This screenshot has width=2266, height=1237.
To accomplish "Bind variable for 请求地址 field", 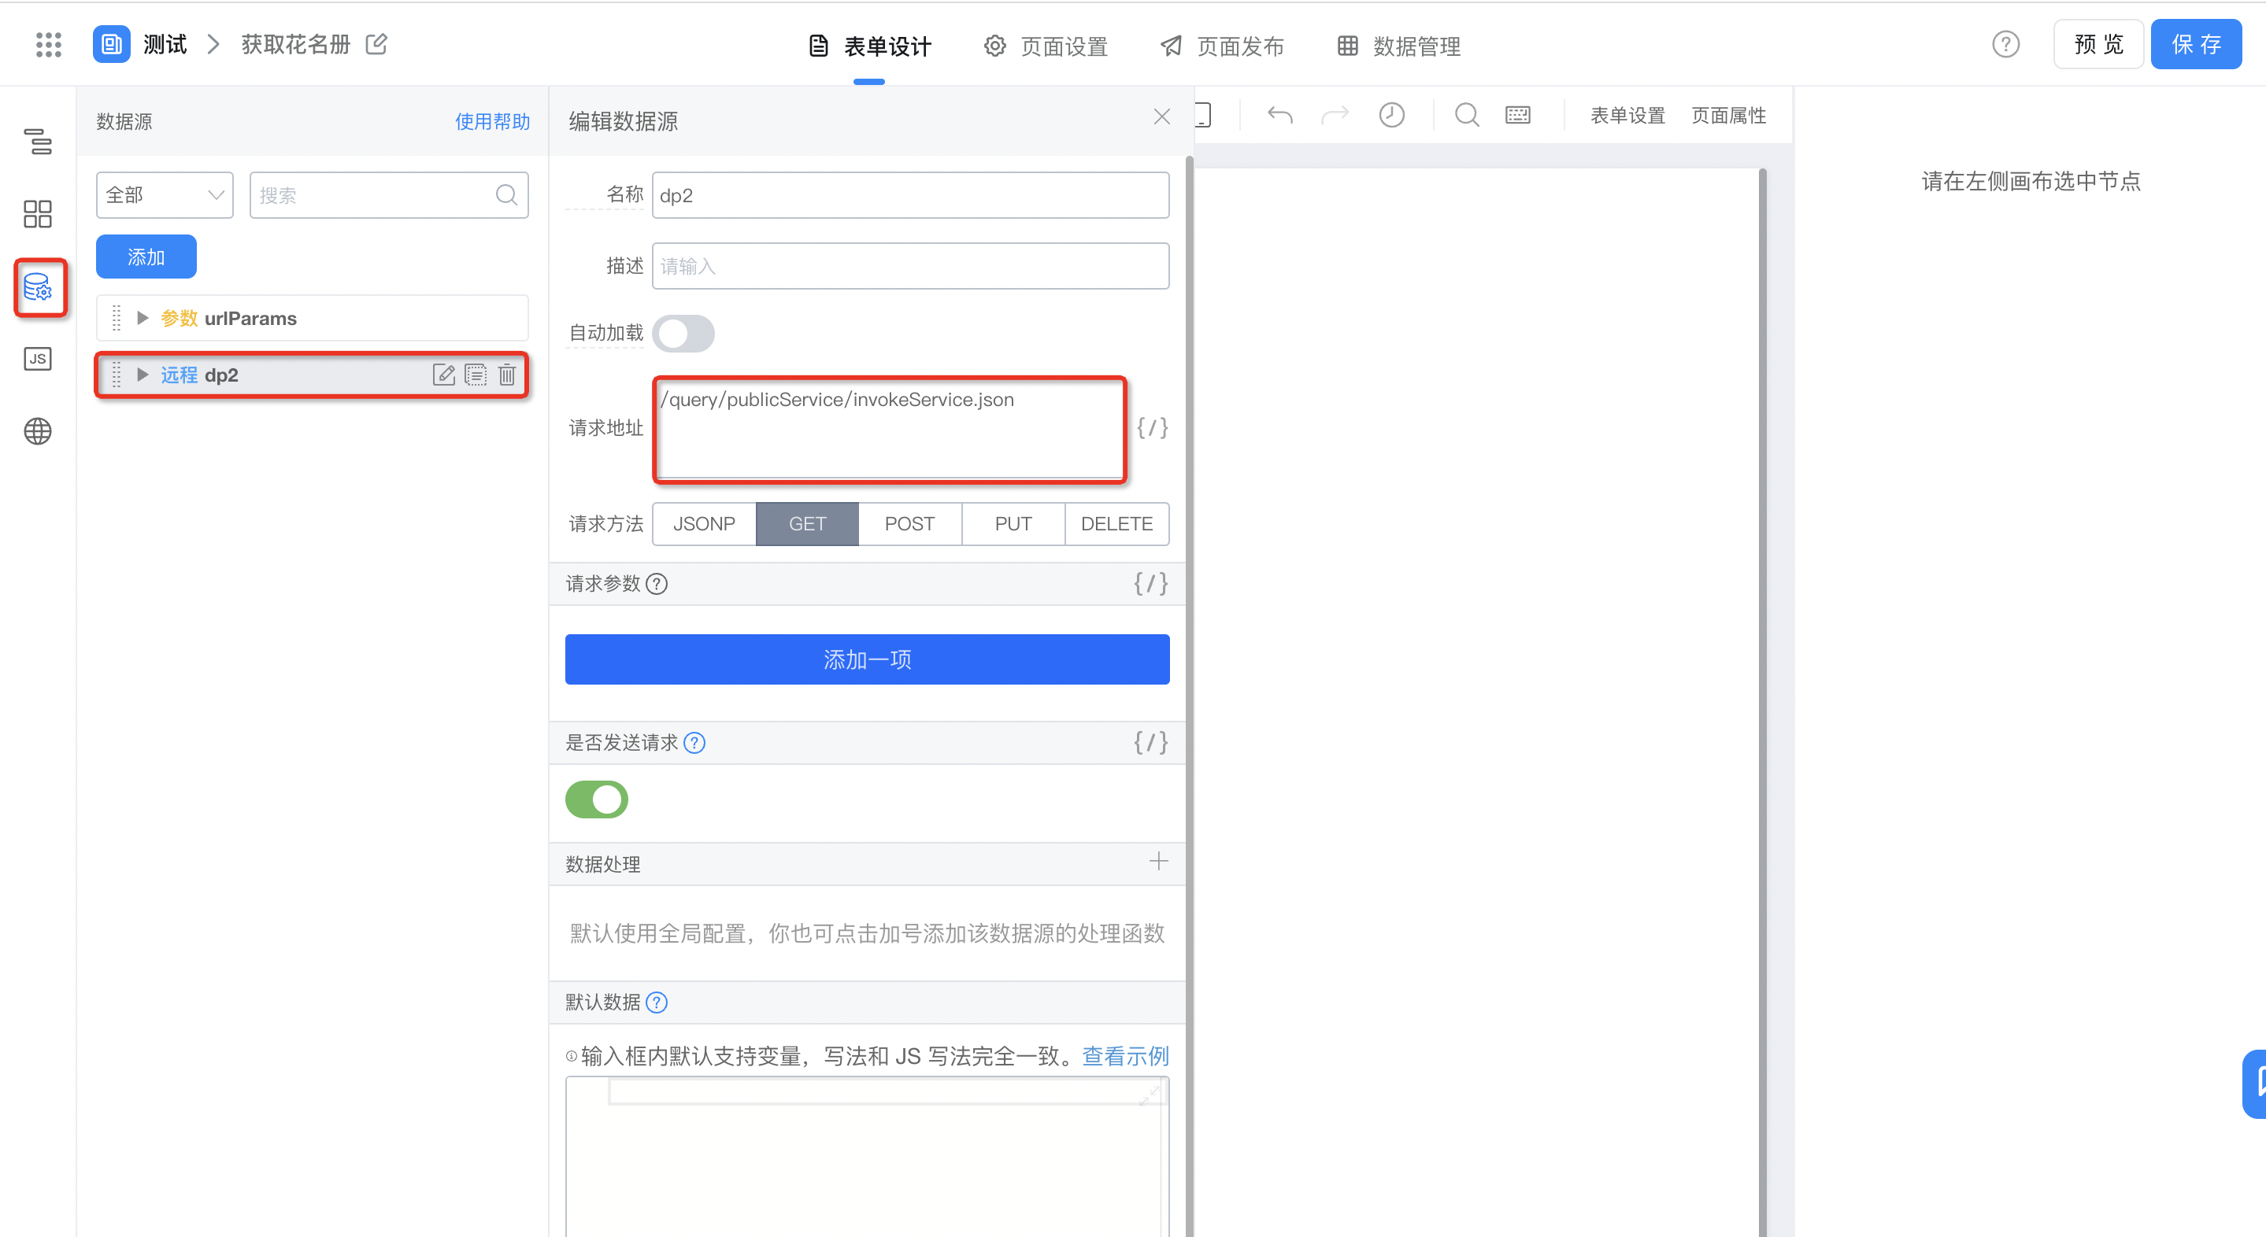I will coord(1151,427).
